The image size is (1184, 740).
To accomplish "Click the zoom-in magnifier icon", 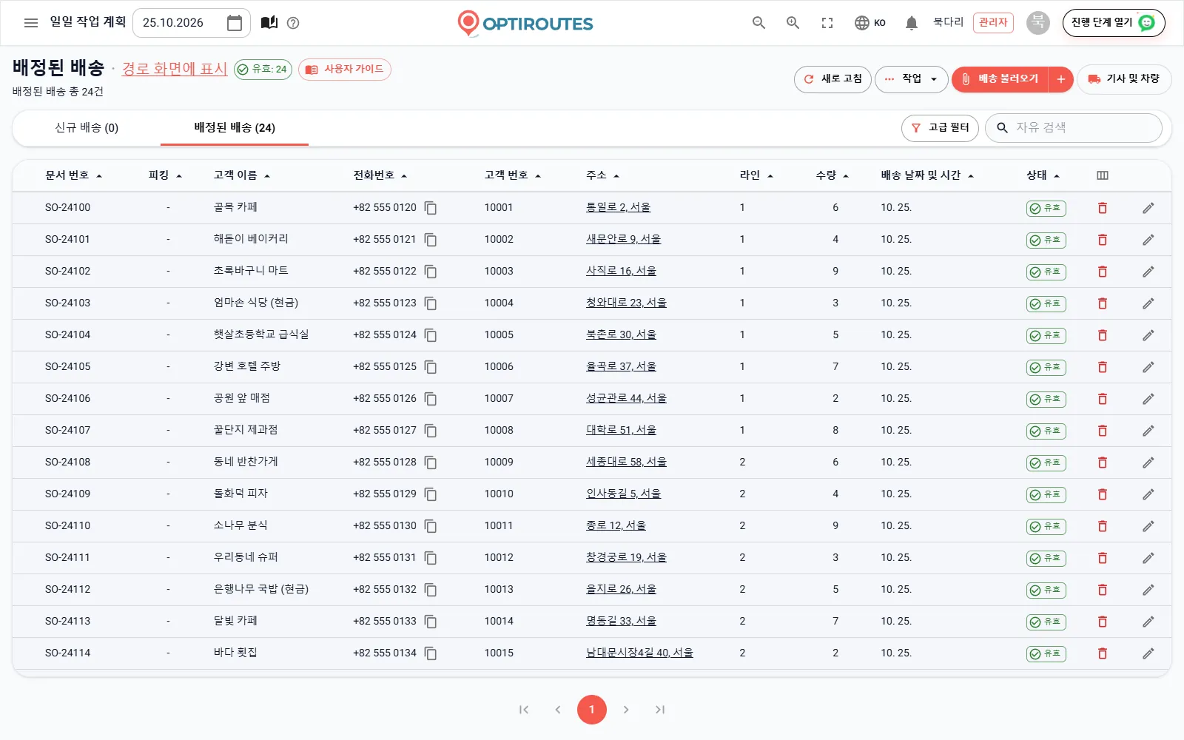I will 793,23.
